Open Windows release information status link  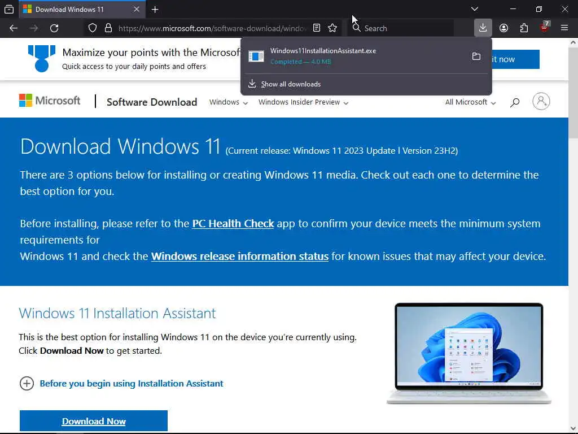(x=239, y=256)
